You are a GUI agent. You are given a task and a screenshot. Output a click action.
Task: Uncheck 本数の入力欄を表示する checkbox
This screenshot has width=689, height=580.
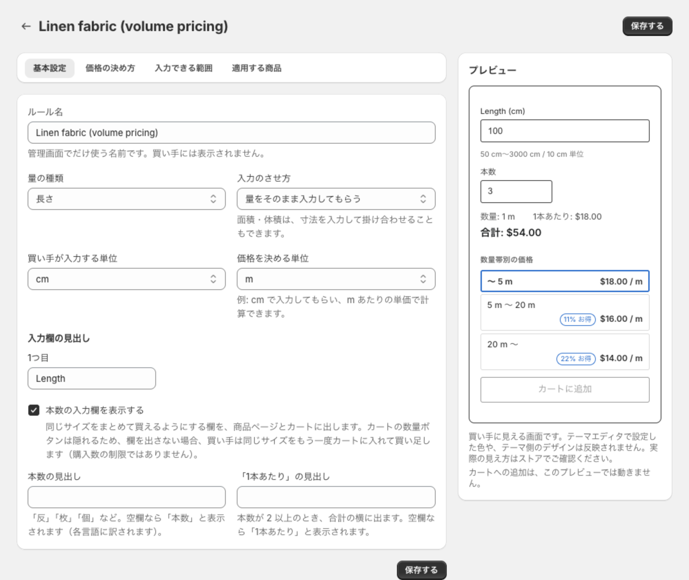click(x=34, y=410)
